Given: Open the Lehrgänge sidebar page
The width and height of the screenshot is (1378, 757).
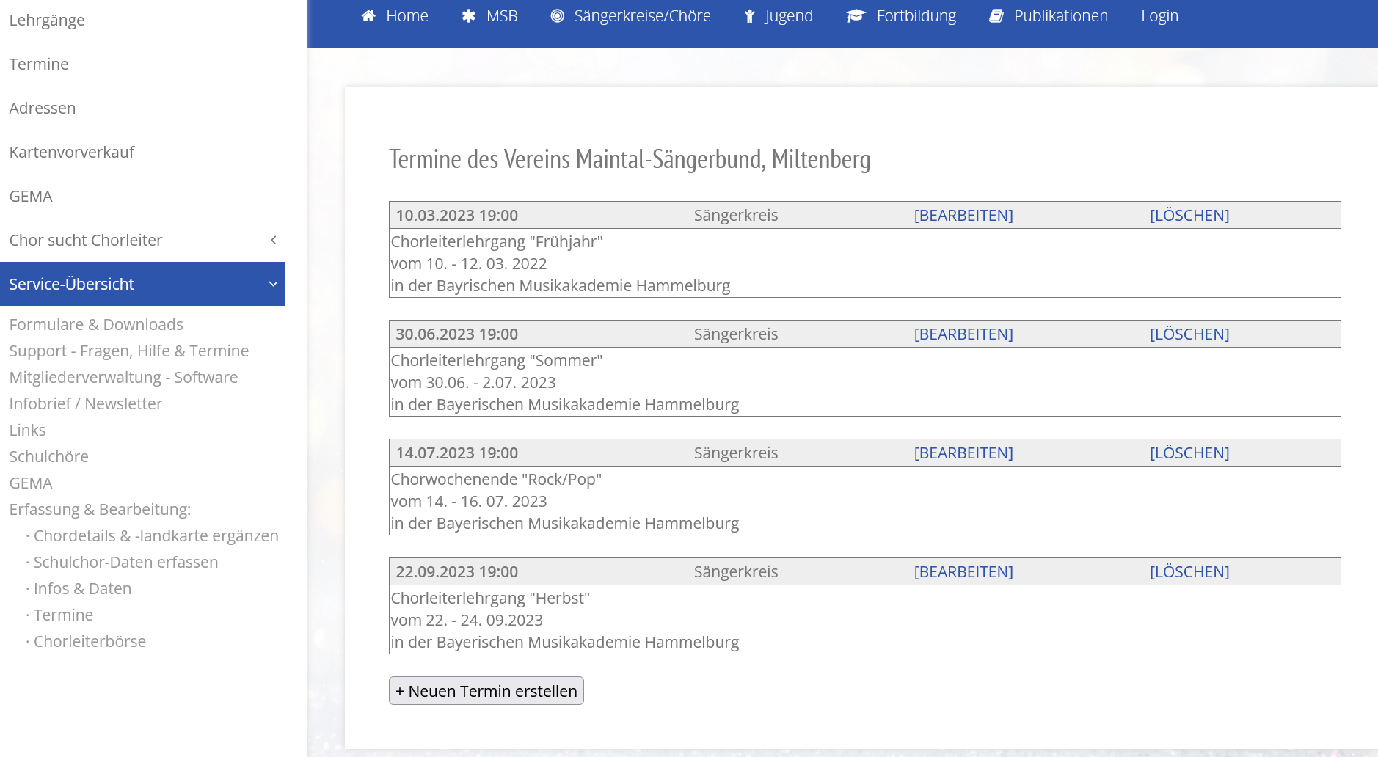Looking at the screenshot, I should (46, 20).
